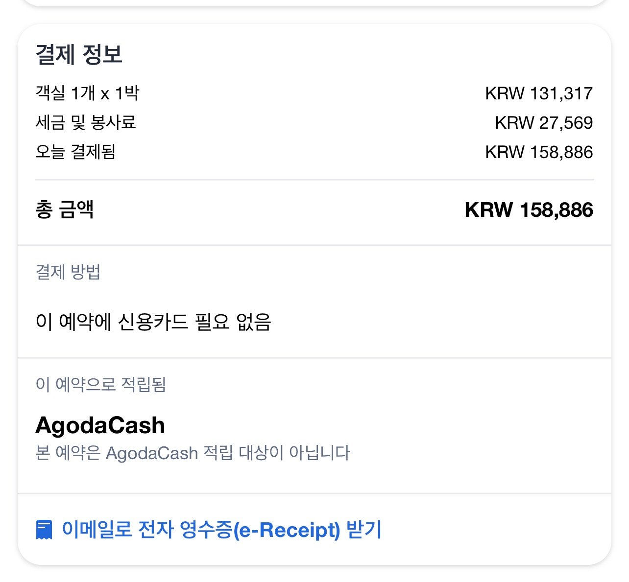Select the 총 금액 label
Screen dimensions: 629x582
(65, 210)
